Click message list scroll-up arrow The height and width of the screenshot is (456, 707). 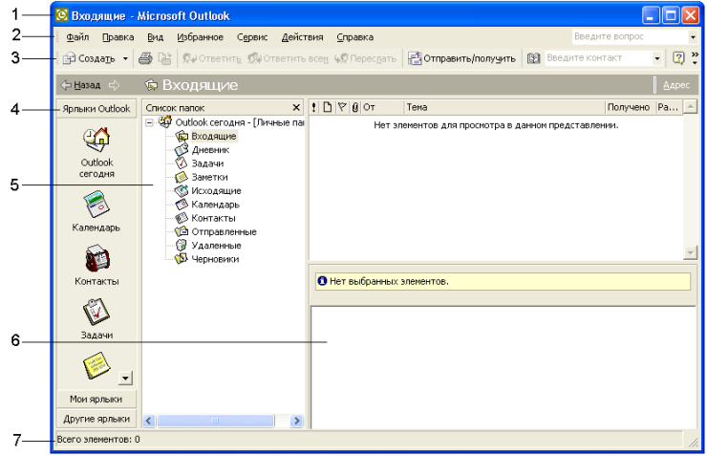(x=690, y=107)
